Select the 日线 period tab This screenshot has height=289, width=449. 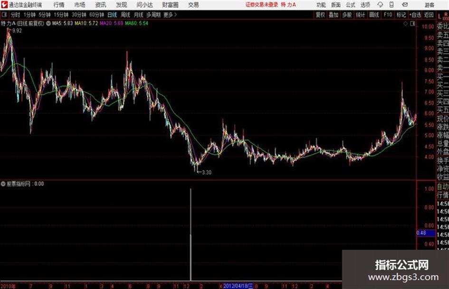click(x=112, y=15)
